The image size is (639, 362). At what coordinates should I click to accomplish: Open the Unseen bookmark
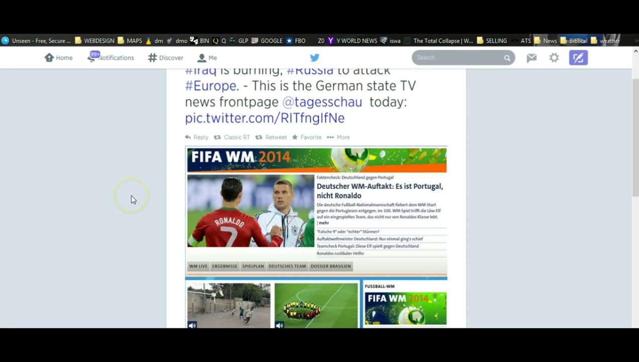point(37,41)
